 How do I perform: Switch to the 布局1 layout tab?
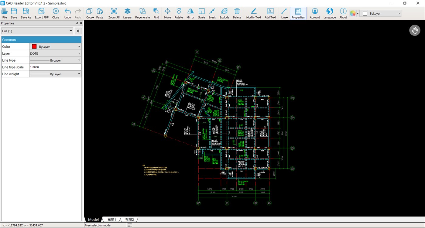coord(111,219)
